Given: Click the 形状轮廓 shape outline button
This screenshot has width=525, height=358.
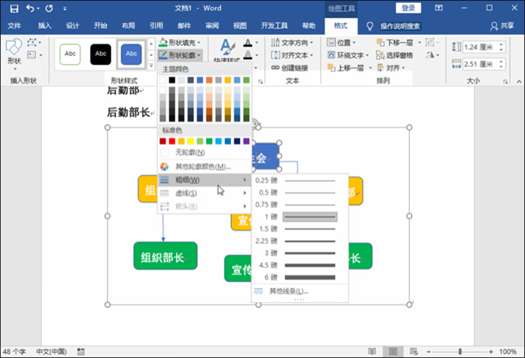Looking at the screenshot, I should pyautogui.click(x=180, y=55).
